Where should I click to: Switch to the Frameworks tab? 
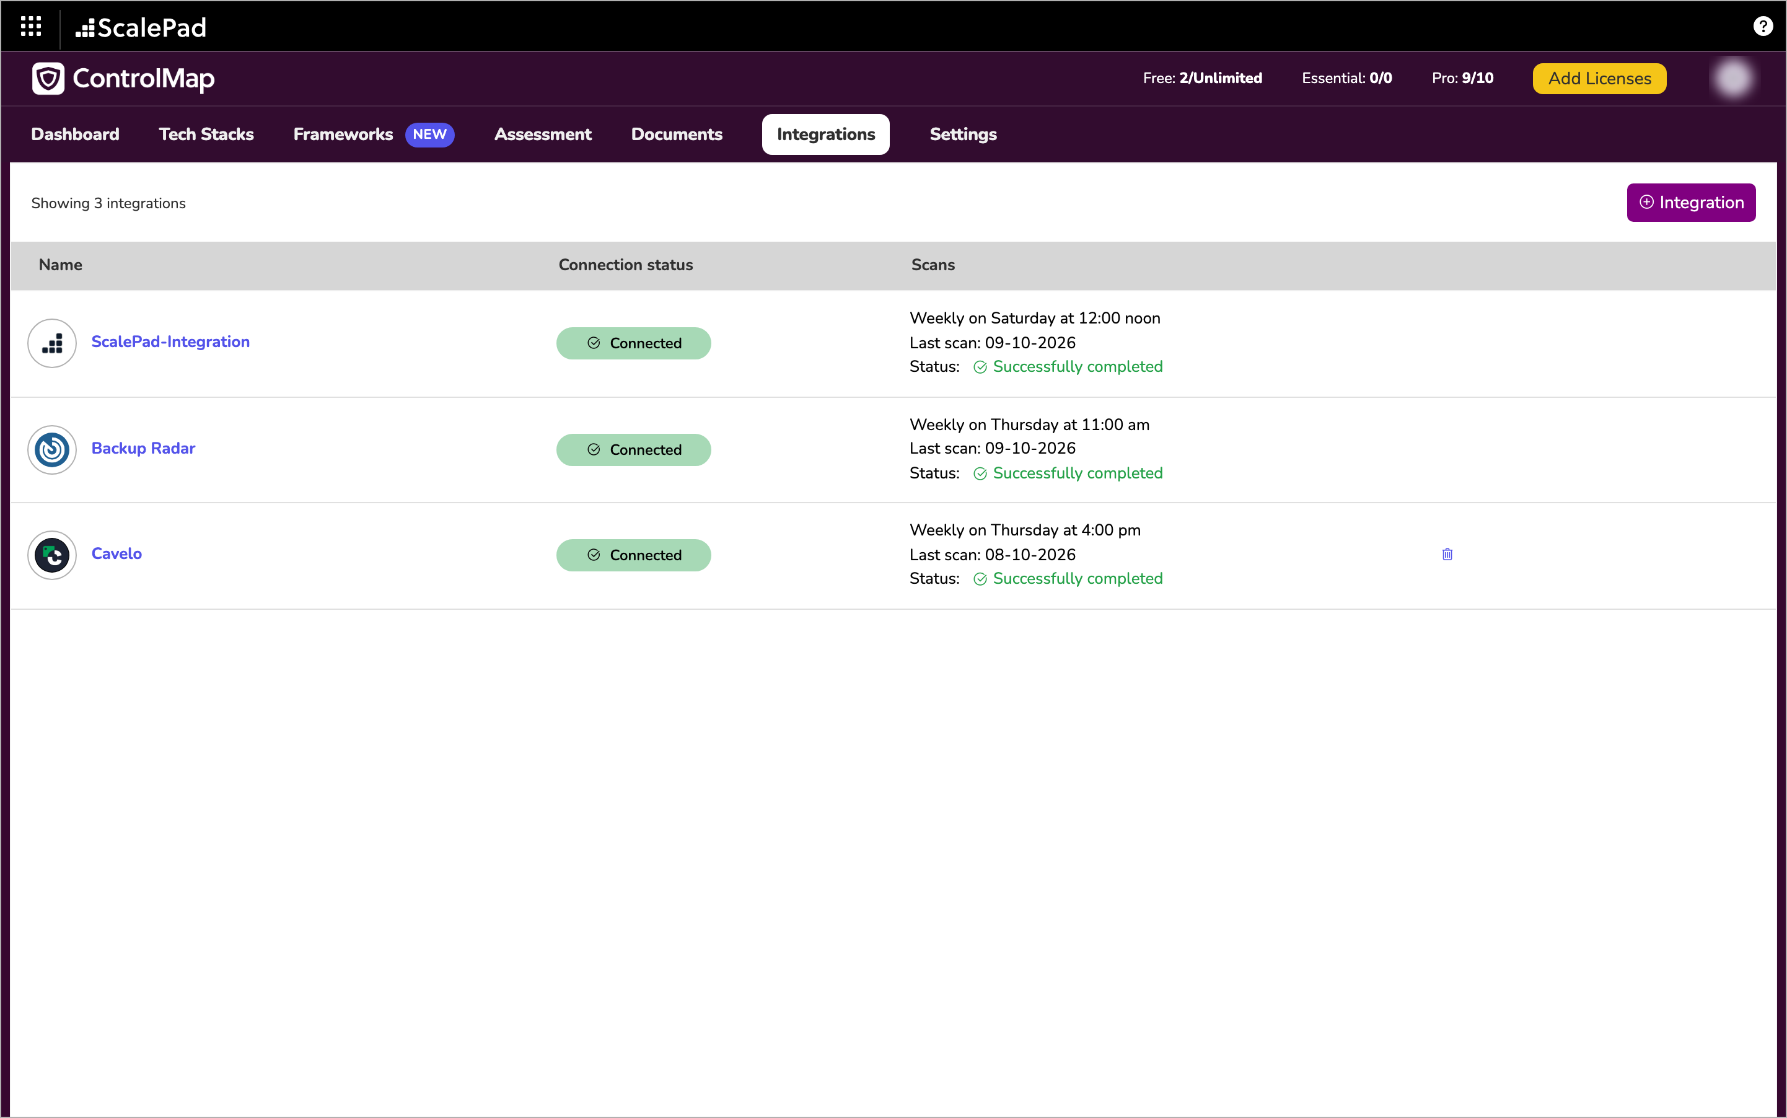(343, 134)
